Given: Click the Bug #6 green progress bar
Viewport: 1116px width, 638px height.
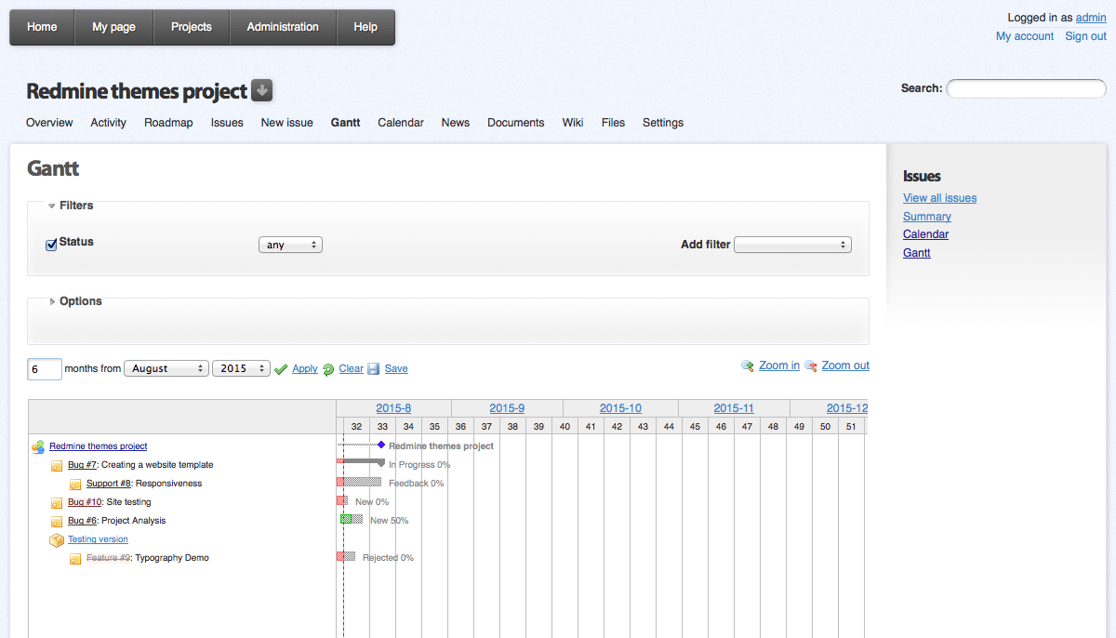Looking at the screenshot, I should coord(346,519).
